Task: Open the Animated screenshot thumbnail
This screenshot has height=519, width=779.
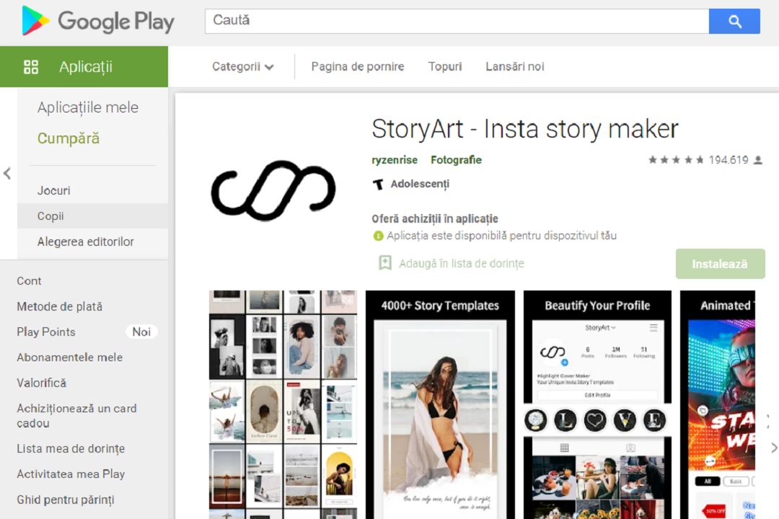Action: coord(718,405)
